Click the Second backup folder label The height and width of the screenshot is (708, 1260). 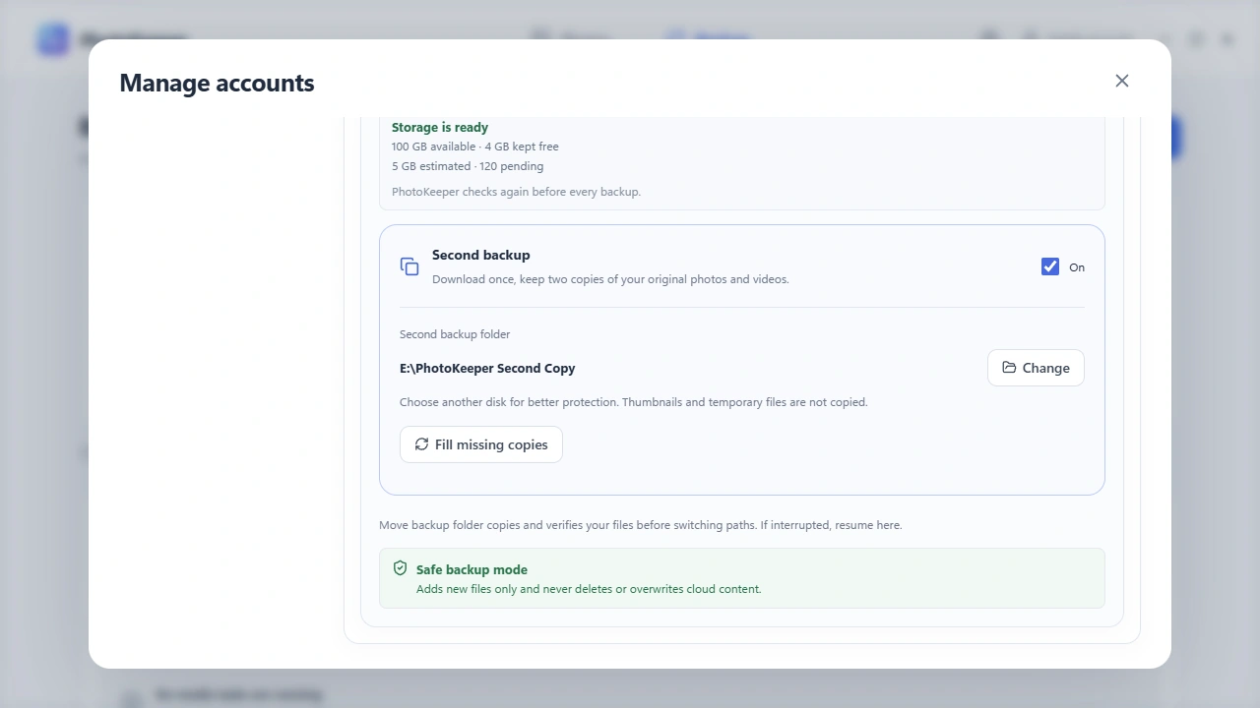pos(455,334)
